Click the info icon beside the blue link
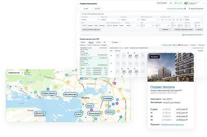The height and width of the screenshot is (137, 207). click(185, 8)
